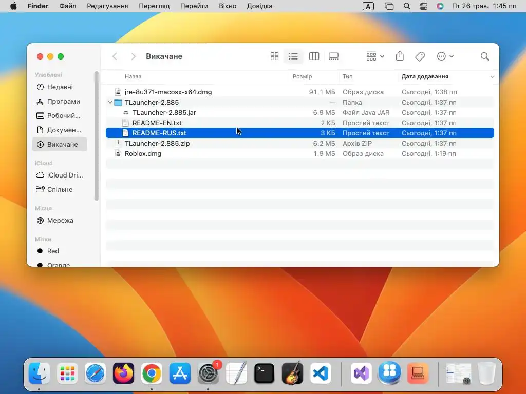This screenshot has width=526, height=394.
Task: Select the Red tag in sidebar
Action: pyautogui.click(x=60, y=251)
